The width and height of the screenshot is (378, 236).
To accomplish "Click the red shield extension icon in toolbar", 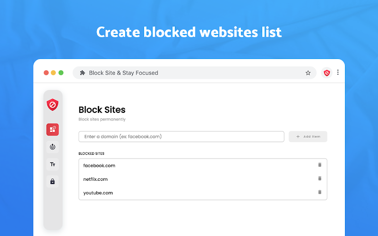I will [326, 73].
